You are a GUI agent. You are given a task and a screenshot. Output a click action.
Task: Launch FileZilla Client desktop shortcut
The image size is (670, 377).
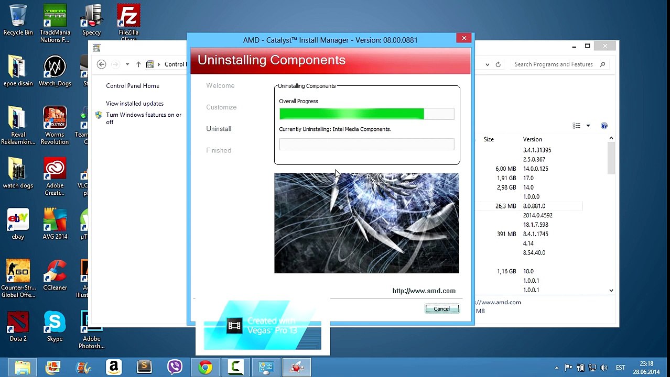pyautogui.click(x=128, y=23)
